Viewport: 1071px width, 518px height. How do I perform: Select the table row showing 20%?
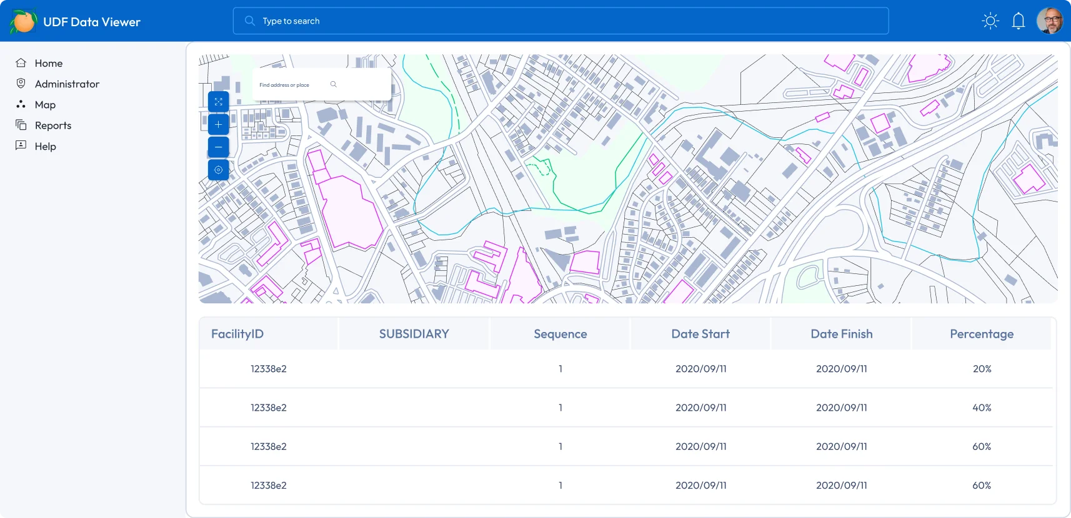tap(625, 369)
